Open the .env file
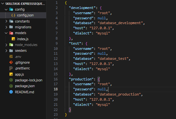176x119 pixels. [18, 57]
